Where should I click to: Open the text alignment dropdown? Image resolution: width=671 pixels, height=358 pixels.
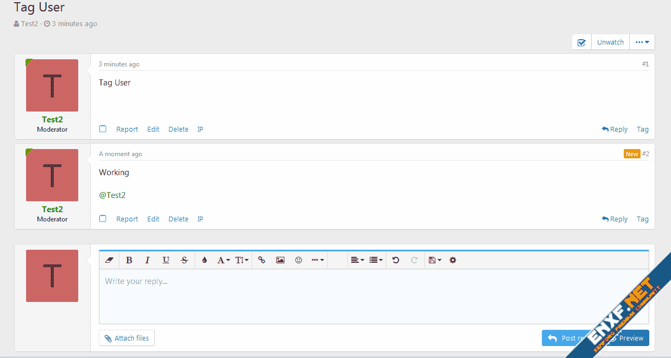357,260
